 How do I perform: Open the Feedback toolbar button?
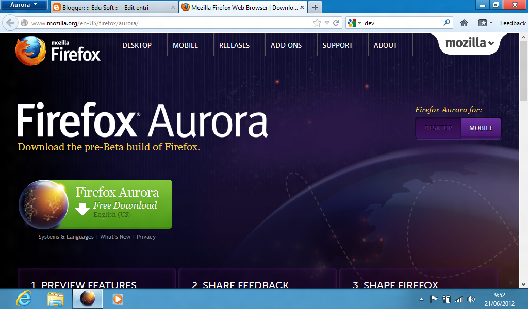[x=513, y=23]
